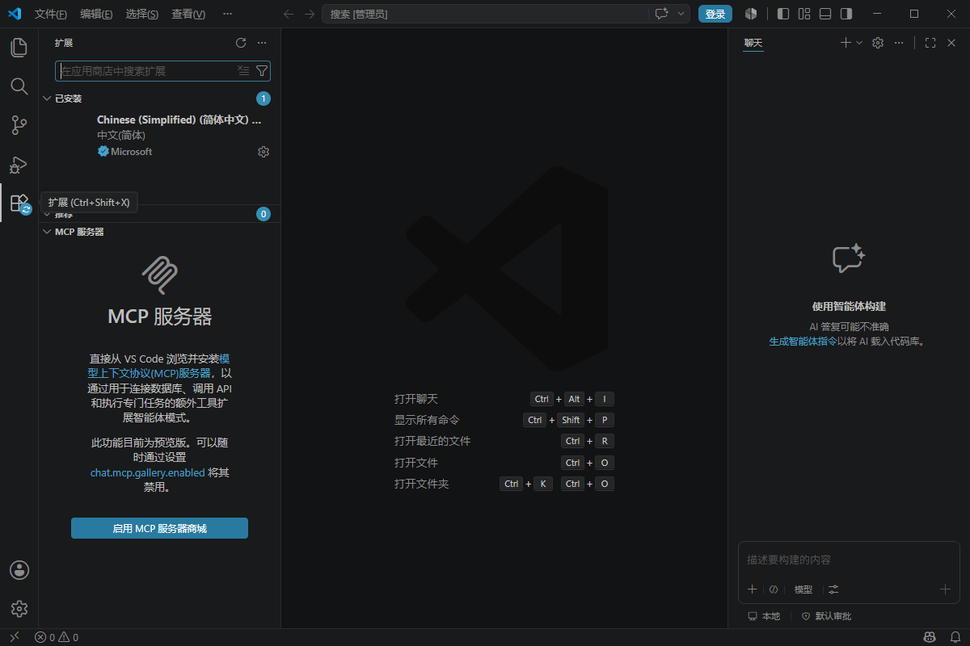The image size is (970, 646).
Task: Open notifications bell in status bar
Action: click(955, 637)
